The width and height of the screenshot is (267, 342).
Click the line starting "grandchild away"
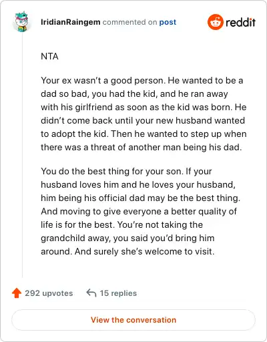[127, 238]
